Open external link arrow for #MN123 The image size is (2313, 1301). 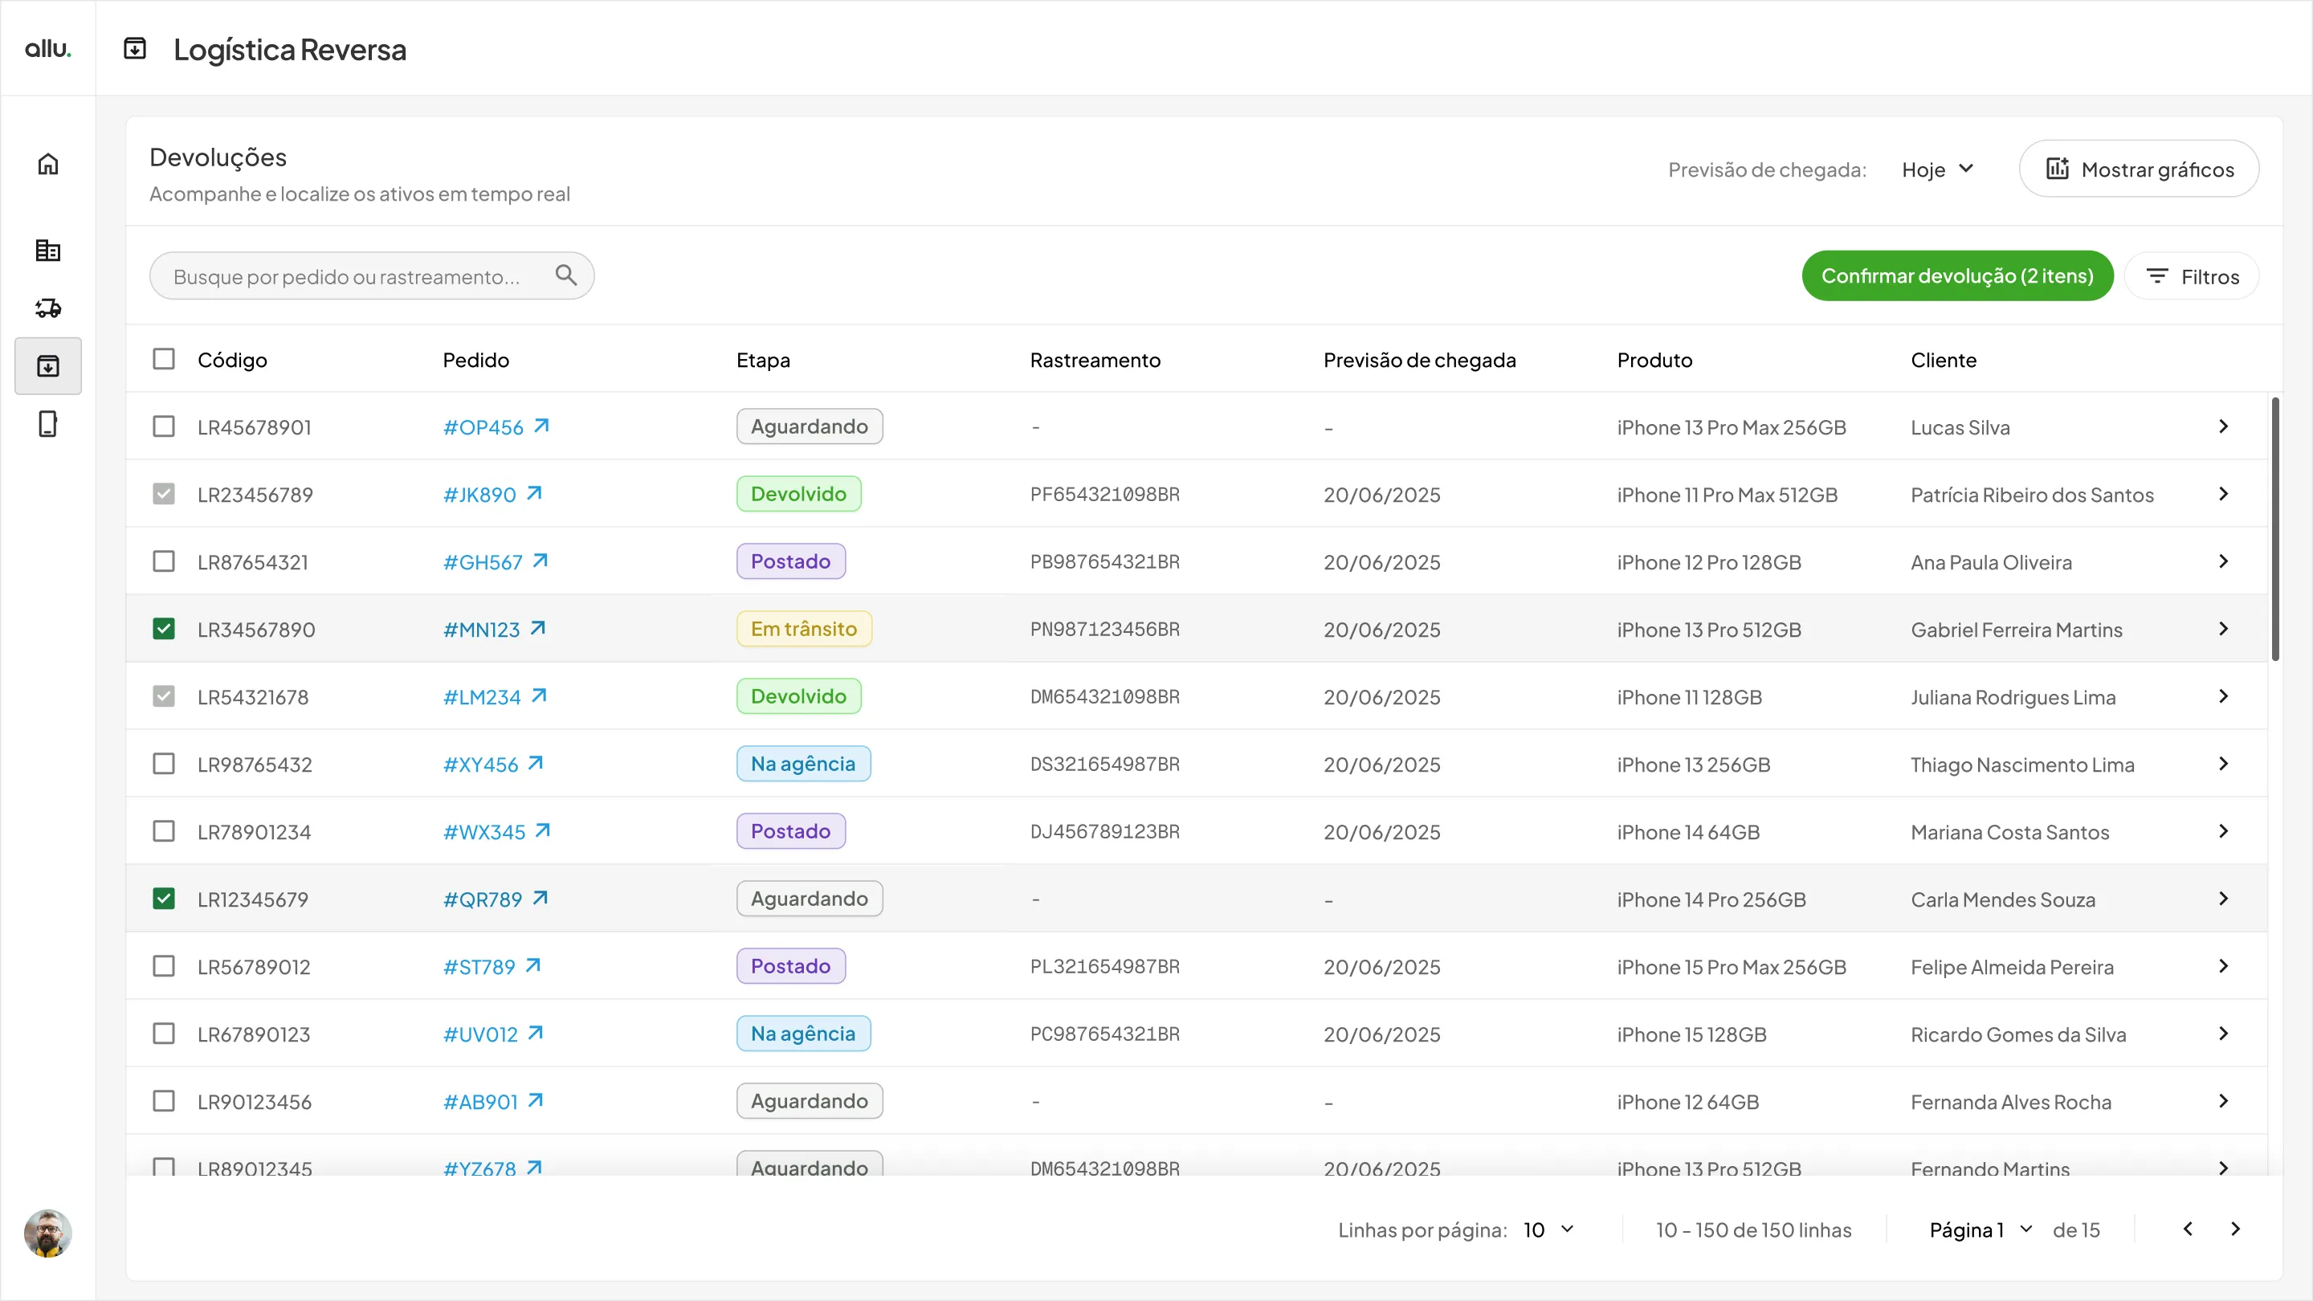538,627
